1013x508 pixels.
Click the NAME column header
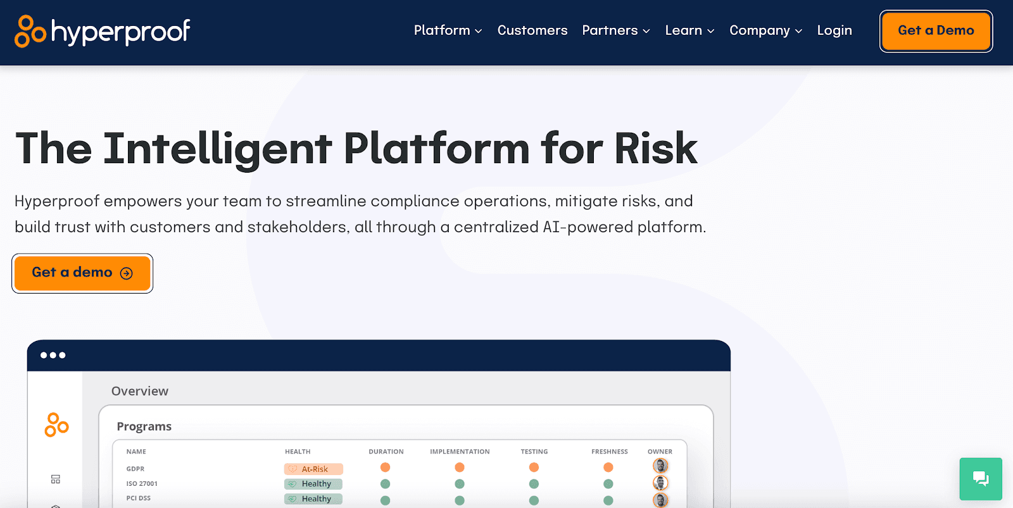(x=136, y=452)
